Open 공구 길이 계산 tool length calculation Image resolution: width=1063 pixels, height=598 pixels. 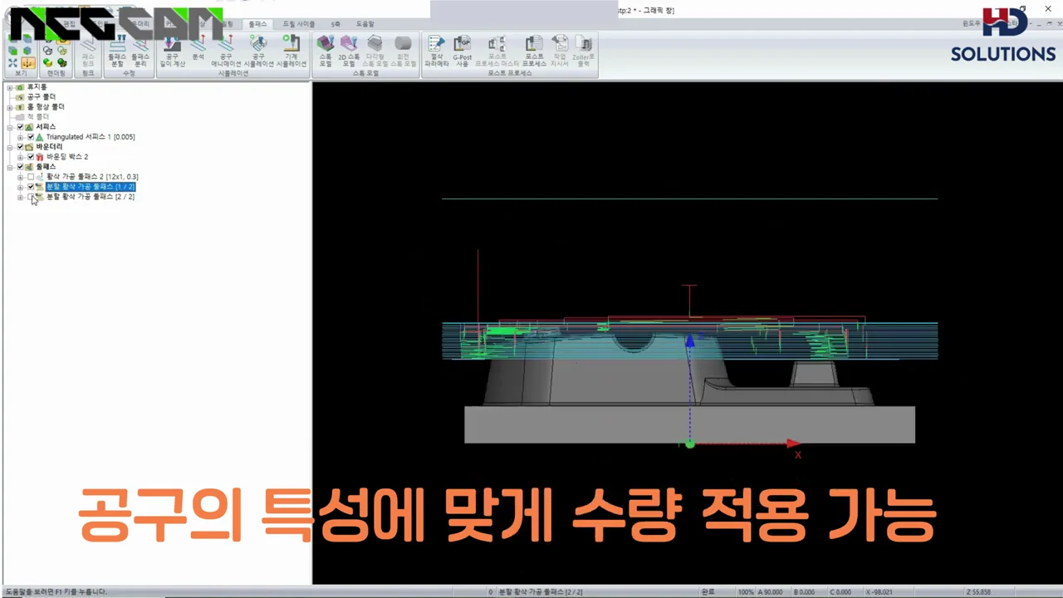172,49
